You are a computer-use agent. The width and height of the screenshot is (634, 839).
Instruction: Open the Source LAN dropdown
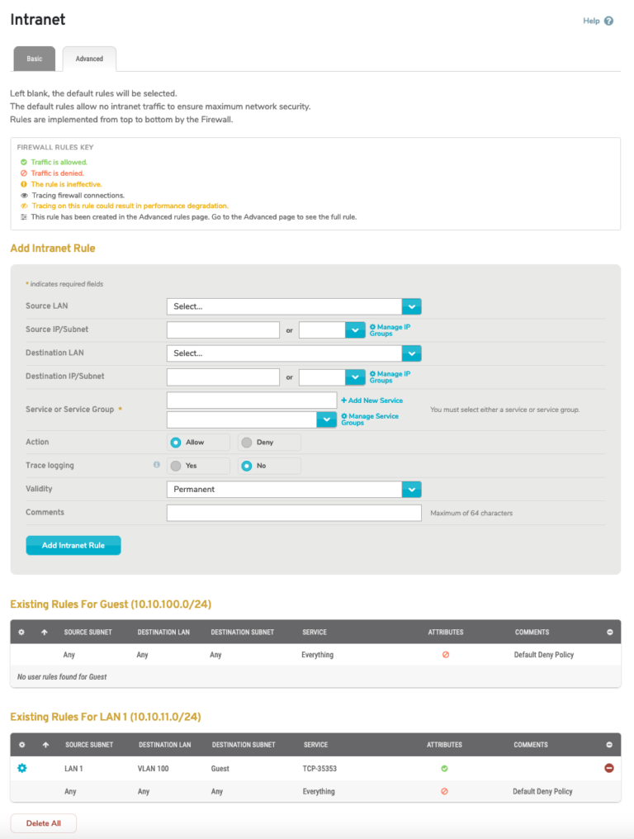coord(293,306)
